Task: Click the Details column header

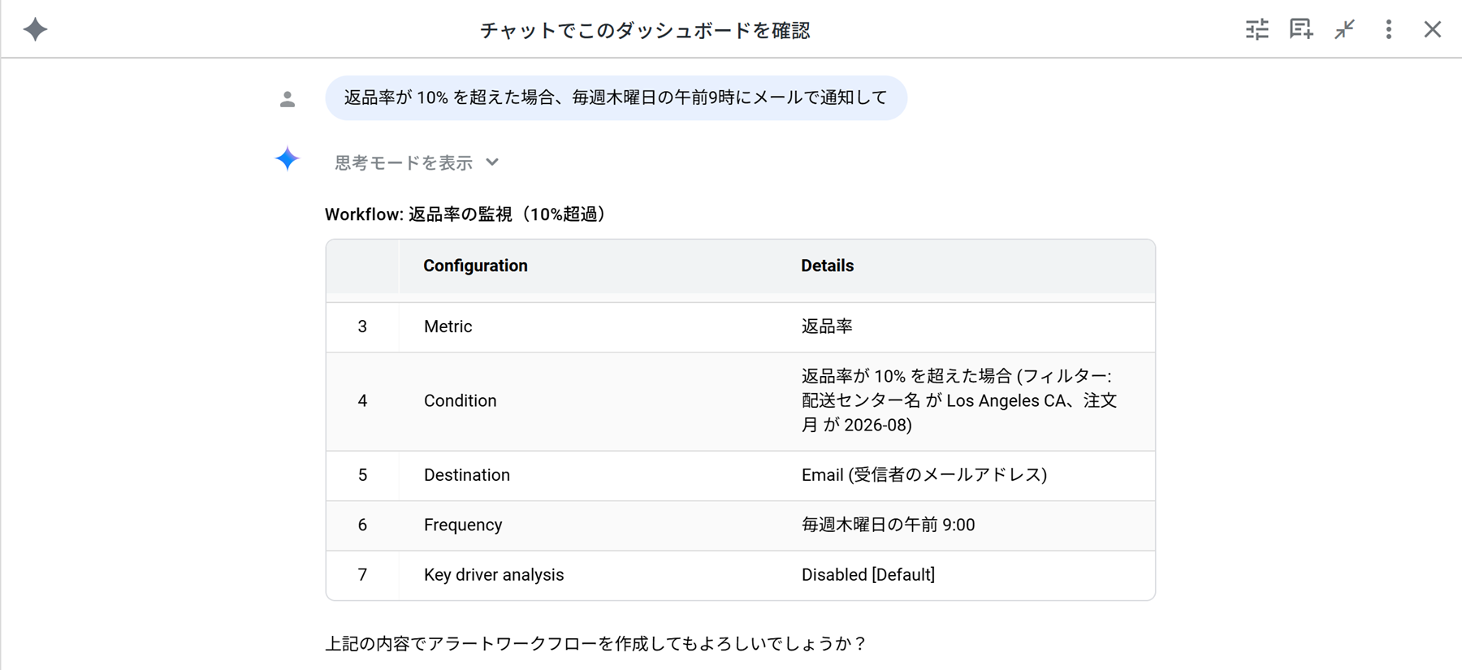Action: [827, 266]
